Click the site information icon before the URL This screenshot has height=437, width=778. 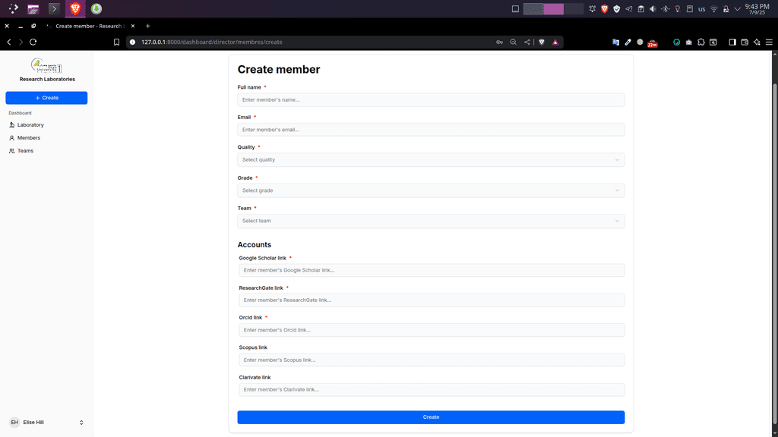click(x=132, y=42)
